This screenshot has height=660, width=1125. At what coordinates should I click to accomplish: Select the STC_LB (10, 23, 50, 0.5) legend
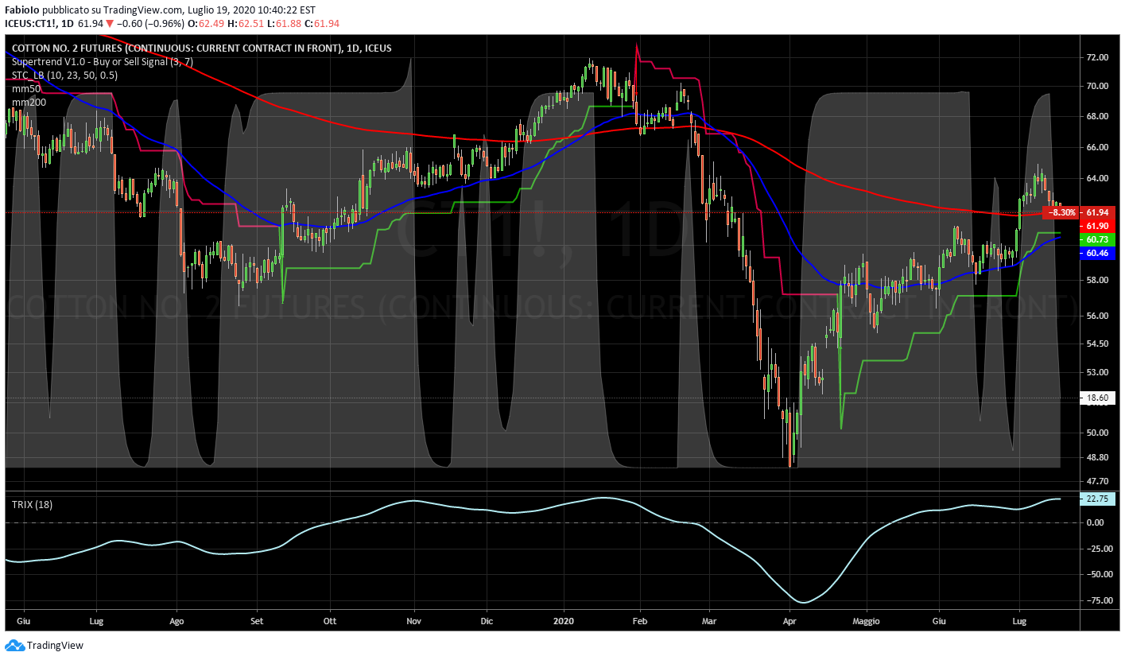coord(64,76)
